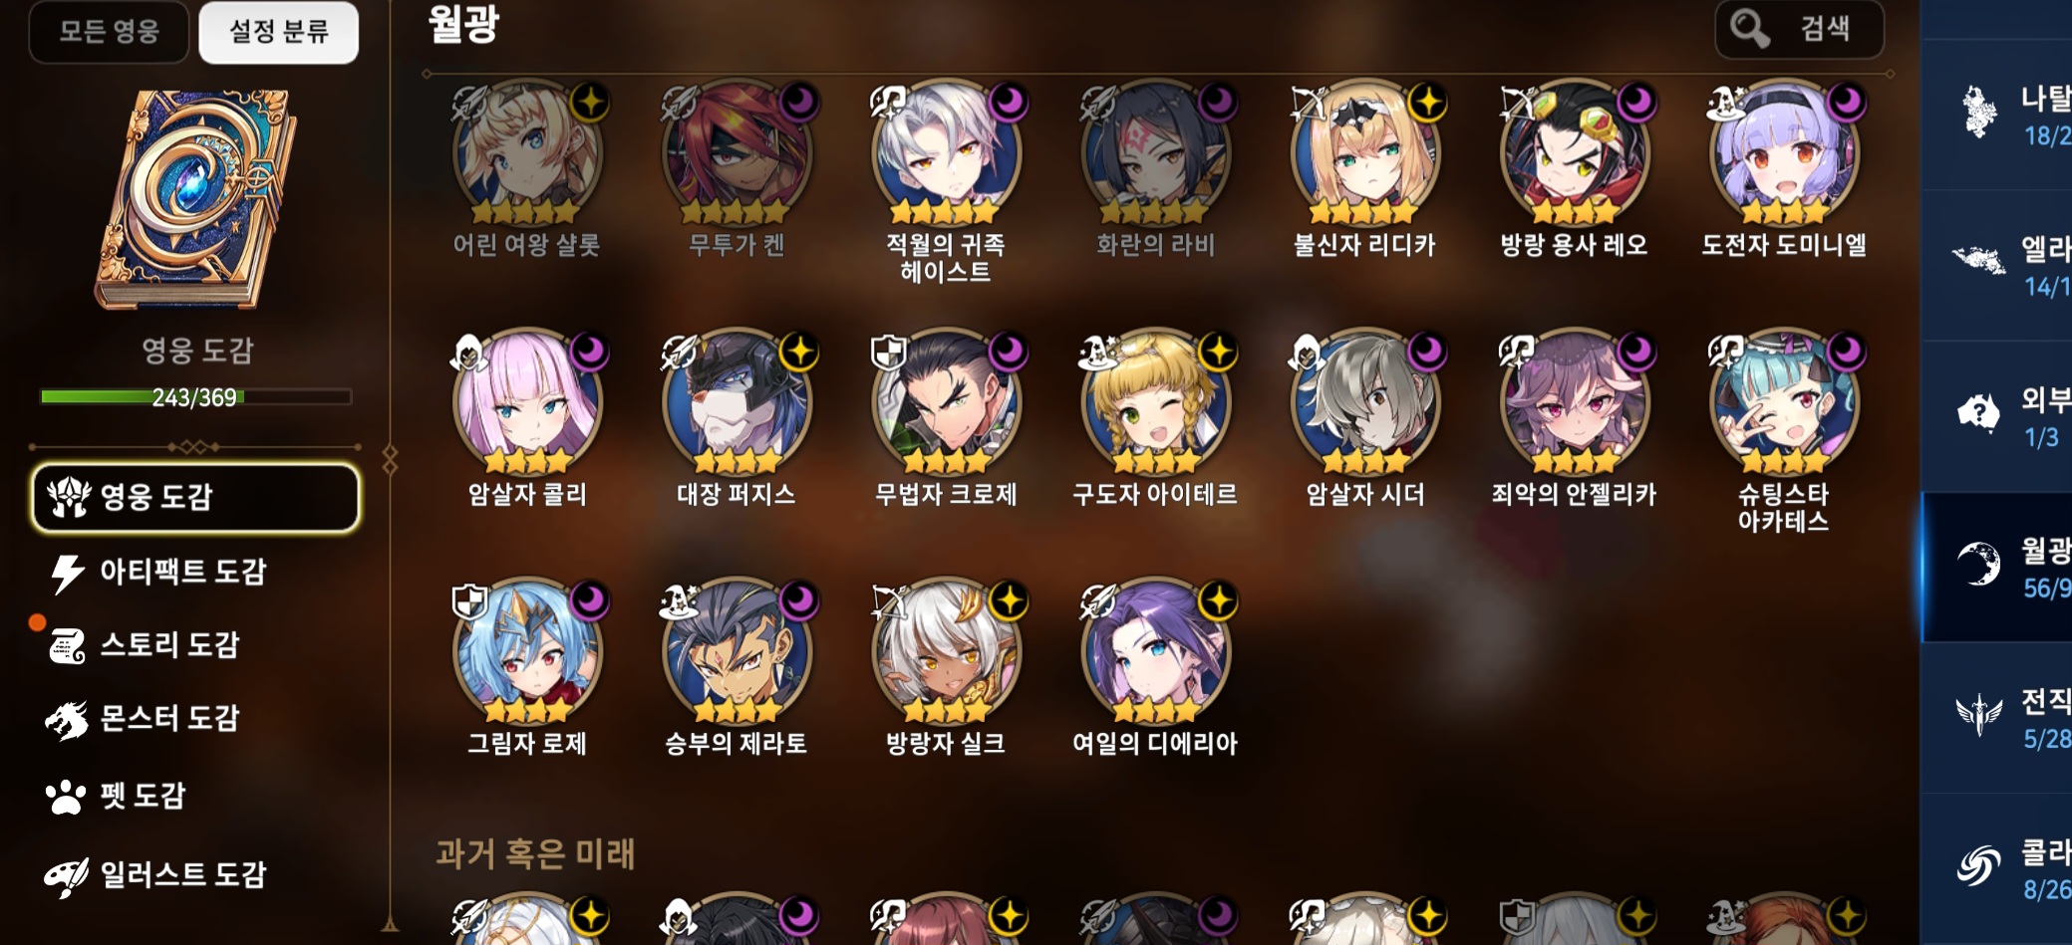
Task: Select the 전직 category on the right
Action: tap(1997, 718)
